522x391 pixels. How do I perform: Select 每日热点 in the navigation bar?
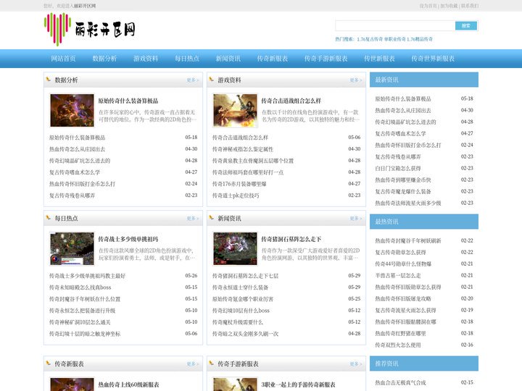click(187, 59)
